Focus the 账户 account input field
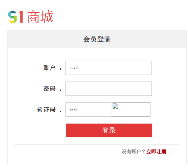 (x=109, y=68)
